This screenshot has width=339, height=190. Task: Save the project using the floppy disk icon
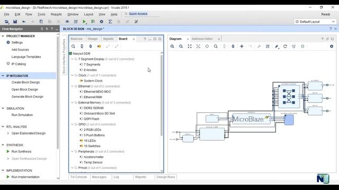[x=15, y=22]
